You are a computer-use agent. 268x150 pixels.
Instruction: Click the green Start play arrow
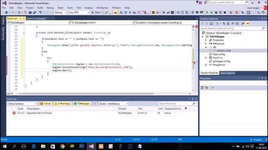click(x=93, y=12)
